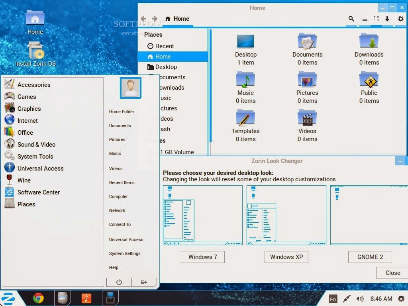Open the Public folder in Home
408x306 pixels.
click(x=369, y=88)
